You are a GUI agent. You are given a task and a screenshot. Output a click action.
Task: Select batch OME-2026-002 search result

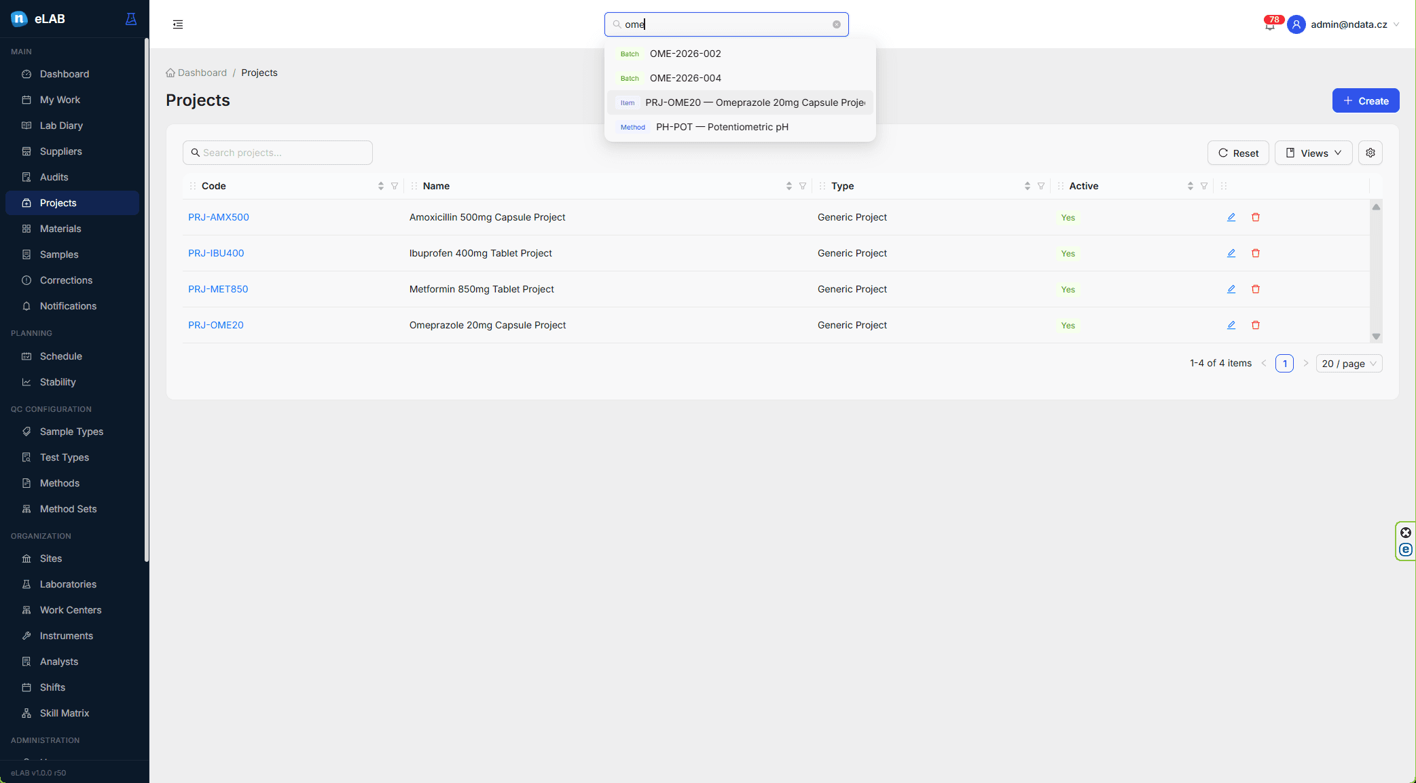(740, 54)
